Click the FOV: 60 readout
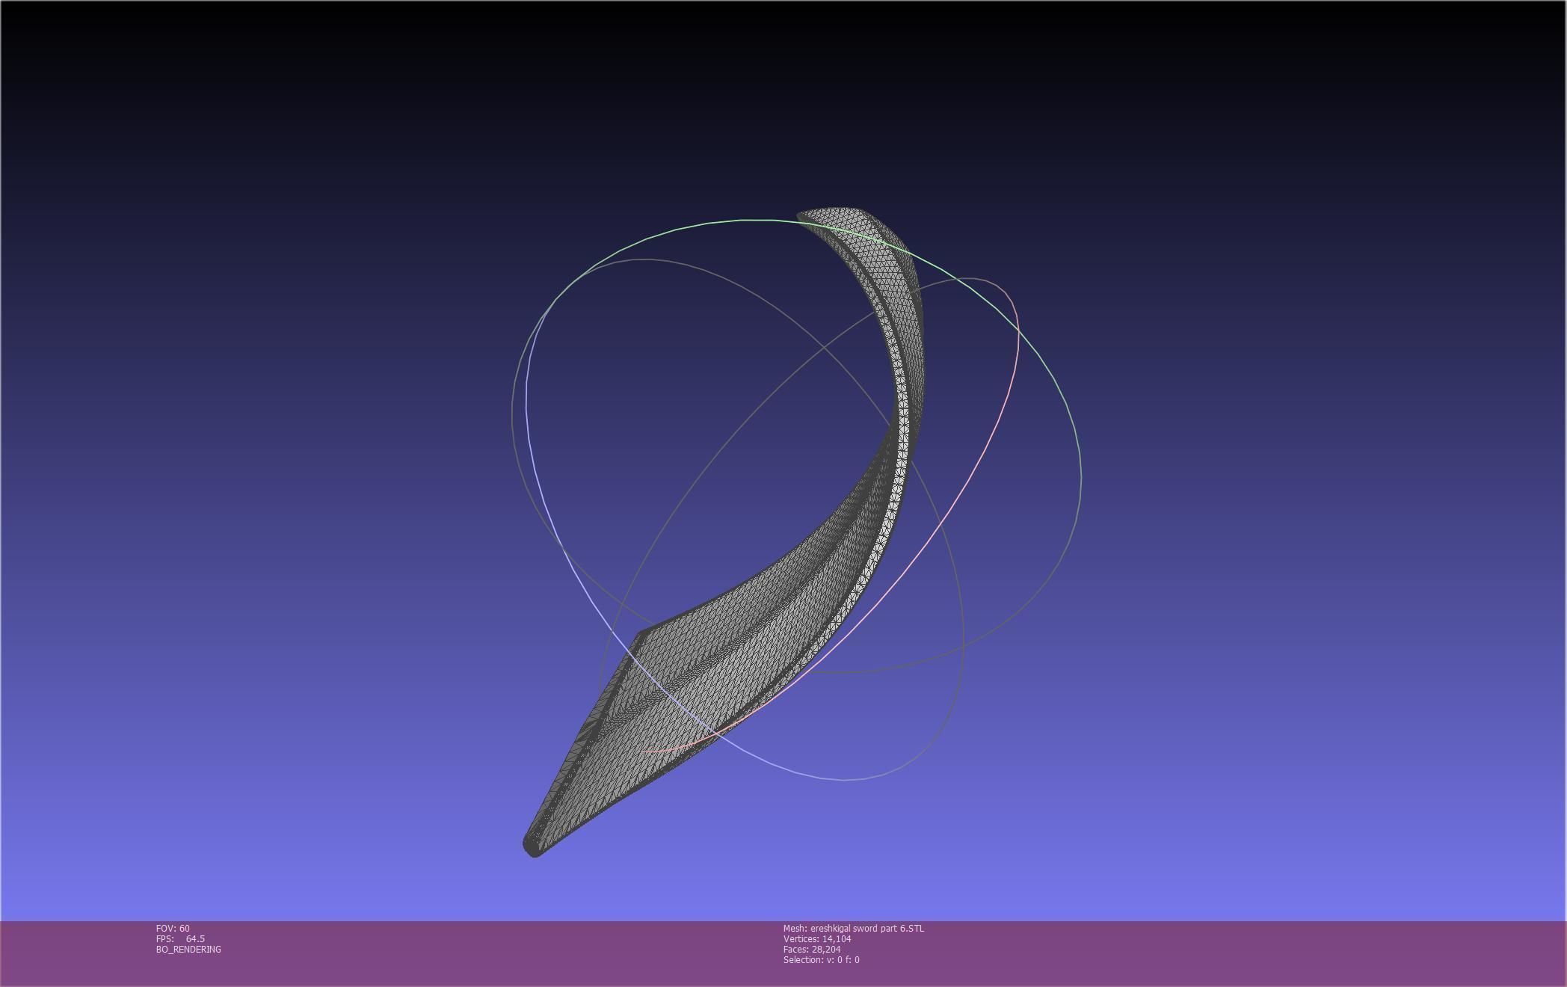This screenshot has width=1567, height=987. (x=173, y=928)
